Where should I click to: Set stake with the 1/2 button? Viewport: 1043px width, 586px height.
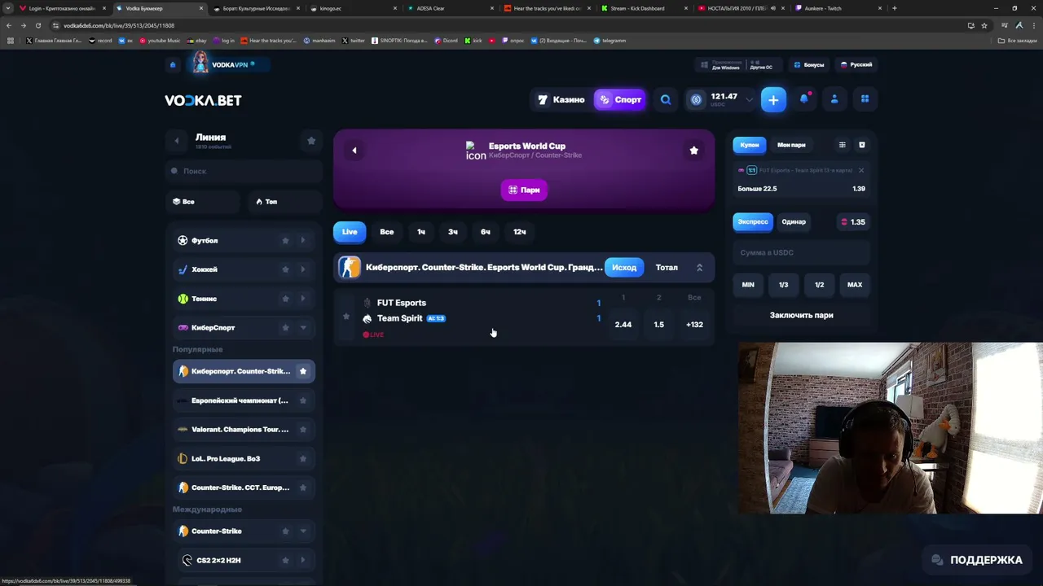pos(820,285)
